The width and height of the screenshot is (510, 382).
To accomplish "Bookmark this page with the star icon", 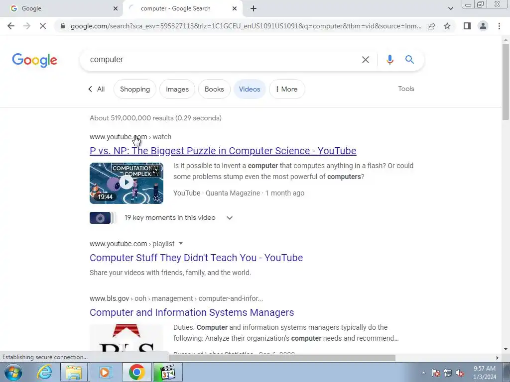I will (x=447, y=26).
